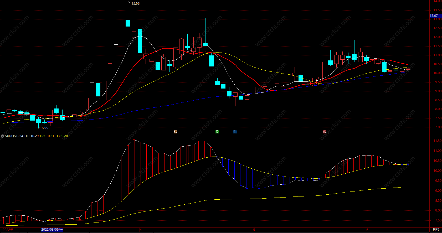Click the blue 13.07 price tag on the axis

(435, 16)
